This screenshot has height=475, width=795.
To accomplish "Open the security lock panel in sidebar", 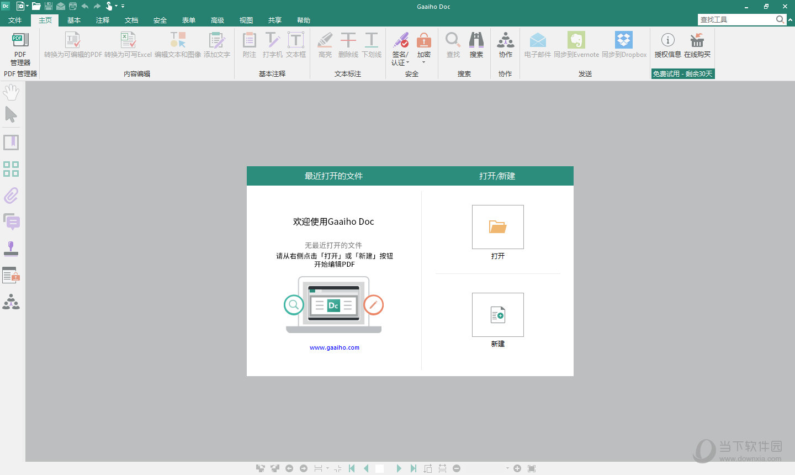I will [11, 275].
